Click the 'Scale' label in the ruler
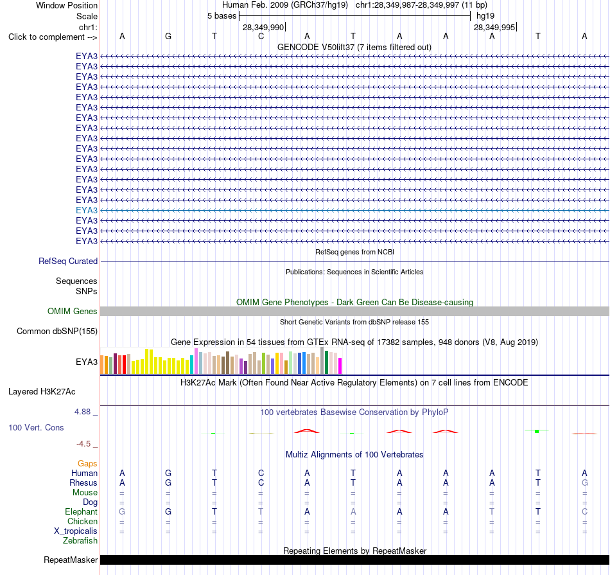The width and height of the screenshot is (610, 575). point(87,16)
